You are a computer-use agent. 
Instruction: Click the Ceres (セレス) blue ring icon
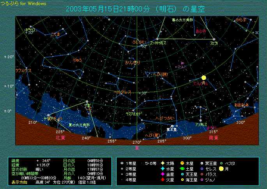point(202,169)
